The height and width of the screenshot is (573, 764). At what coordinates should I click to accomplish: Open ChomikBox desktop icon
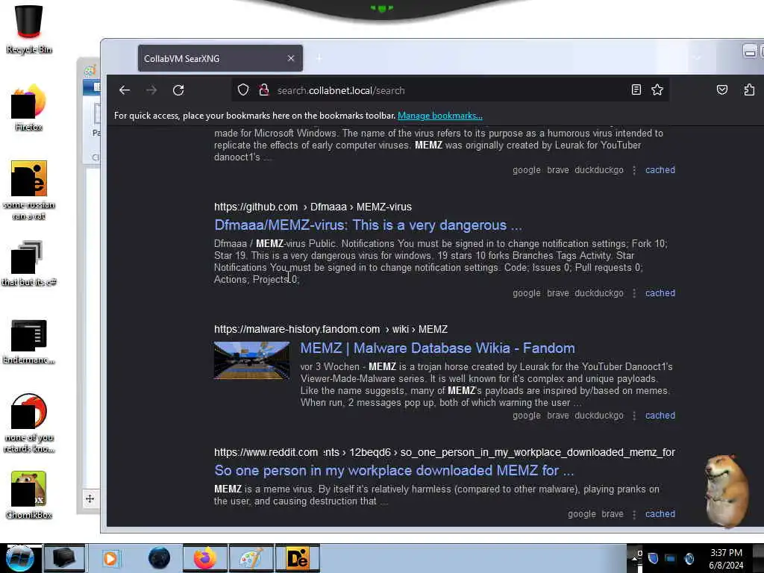click(x=29, y=495)
